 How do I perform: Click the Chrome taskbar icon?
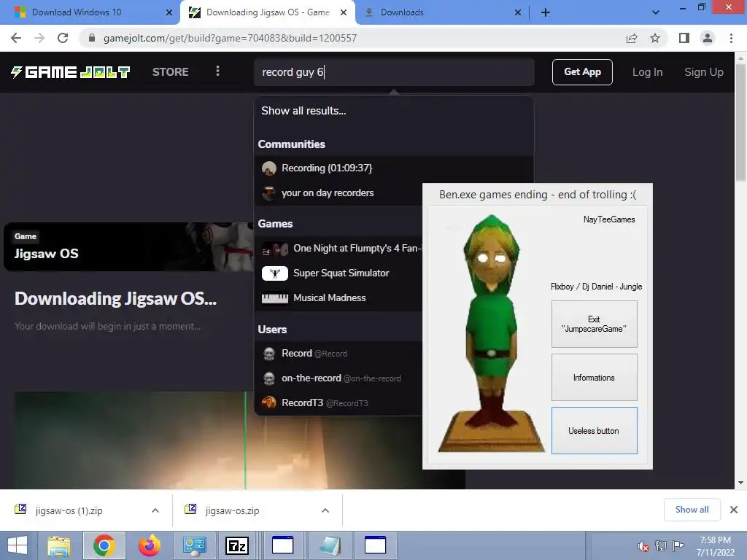(x=104, y=545)
